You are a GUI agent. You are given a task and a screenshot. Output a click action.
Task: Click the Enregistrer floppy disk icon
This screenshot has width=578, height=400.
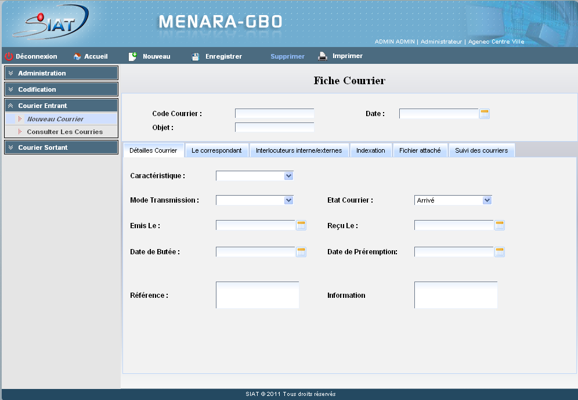click(196, 56)
